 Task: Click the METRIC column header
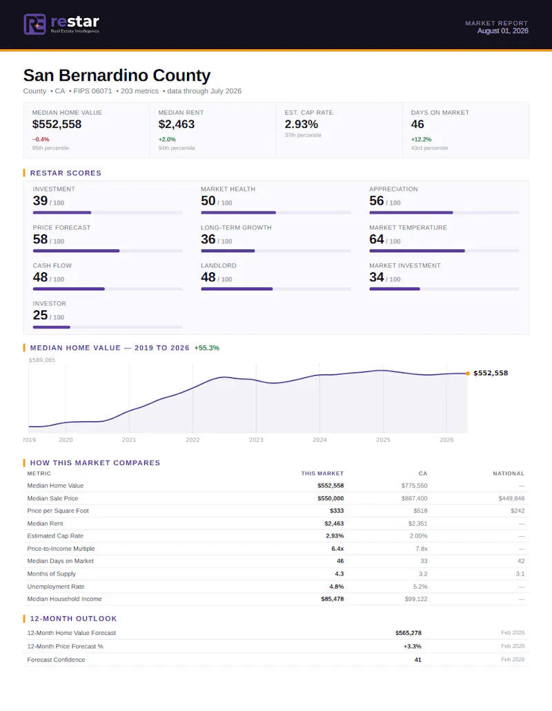[39, 473]
